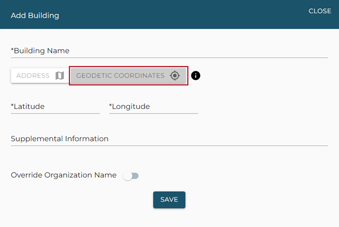
Task: Click the crosshair target icon
Action: (175, 76)
